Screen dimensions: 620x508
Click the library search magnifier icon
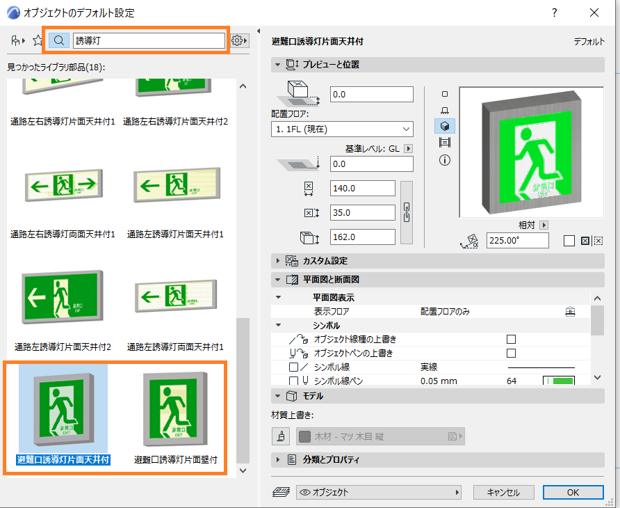coord(59,40)
